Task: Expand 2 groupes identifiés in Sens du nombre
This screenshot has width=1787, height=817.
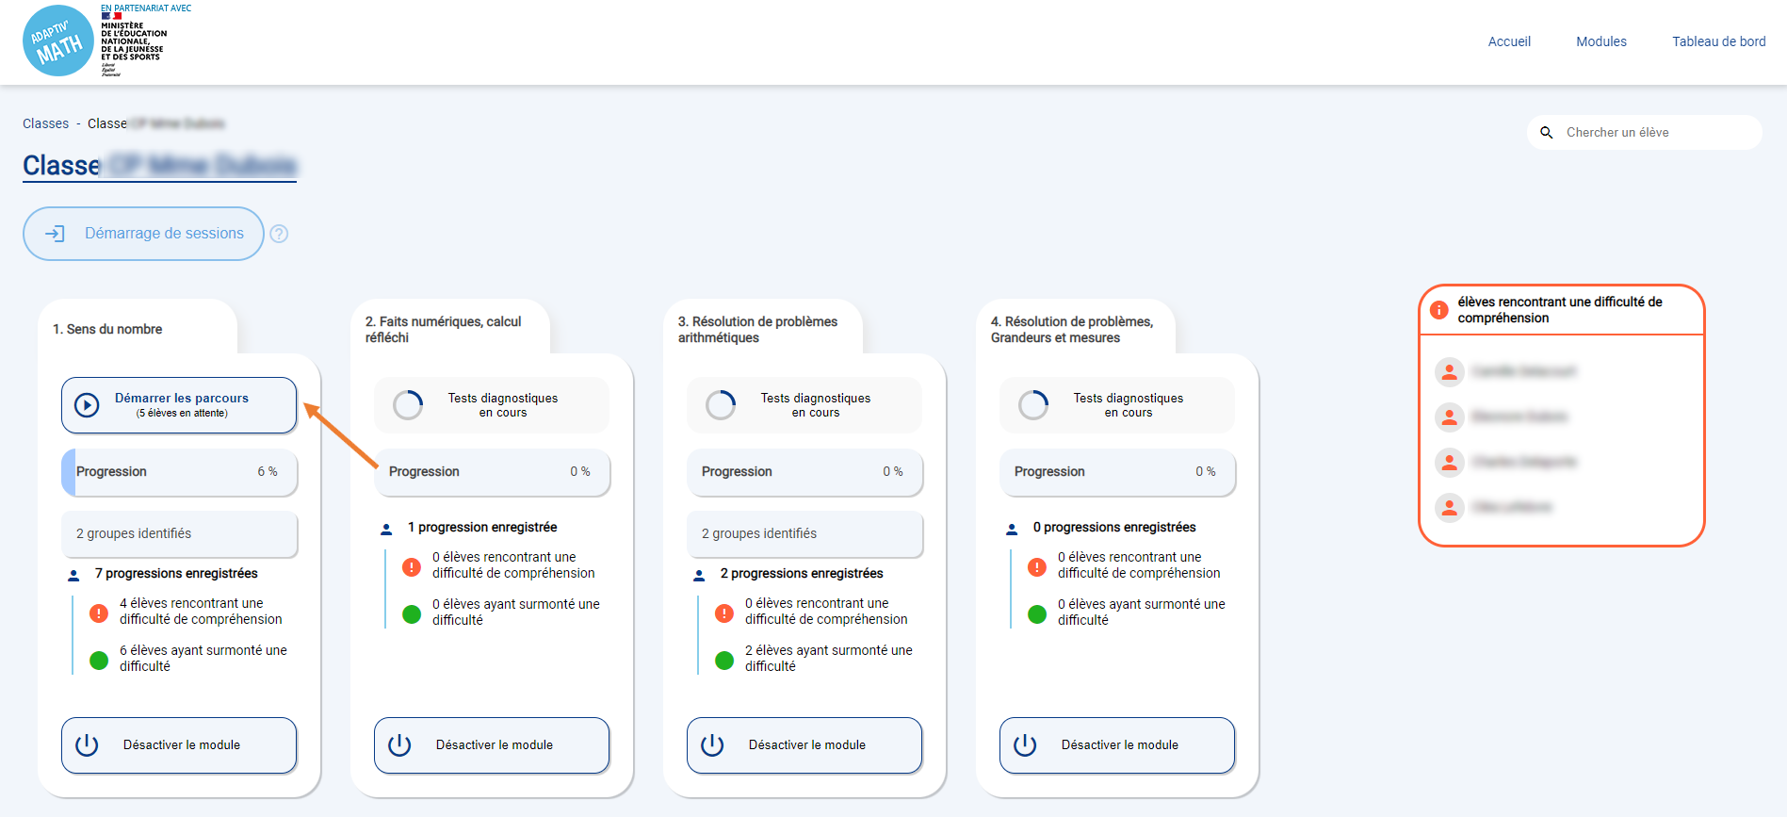Action: click(179, 533)
